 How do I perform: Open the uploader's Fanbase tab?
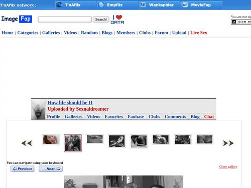(136, 117)
